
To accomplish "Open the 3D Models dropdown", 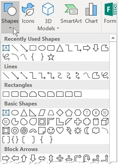I will pos(48,17).
